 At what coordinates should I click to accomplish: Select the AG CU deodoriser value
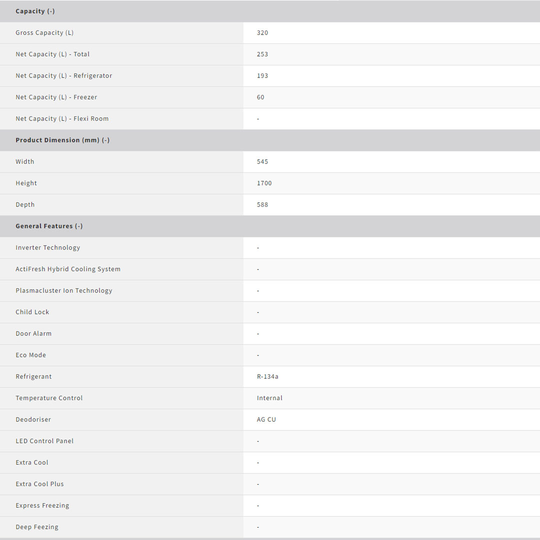pos(266,419)
